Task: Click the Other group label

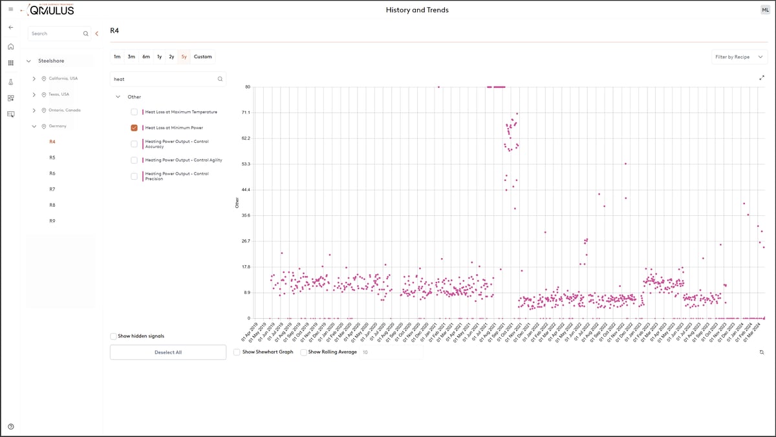Action: point(134,97)
